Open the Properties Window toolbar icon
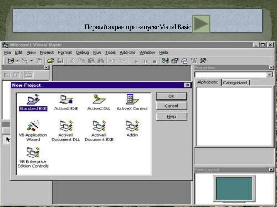Screen dimensions: 277x207 pyautogui.click(x=175, y=61)
